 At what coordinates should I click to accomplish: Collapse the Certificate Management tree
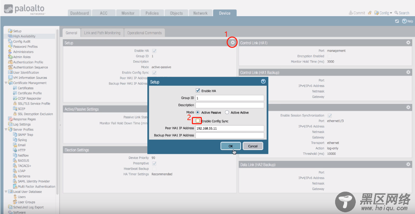[6, 83]
